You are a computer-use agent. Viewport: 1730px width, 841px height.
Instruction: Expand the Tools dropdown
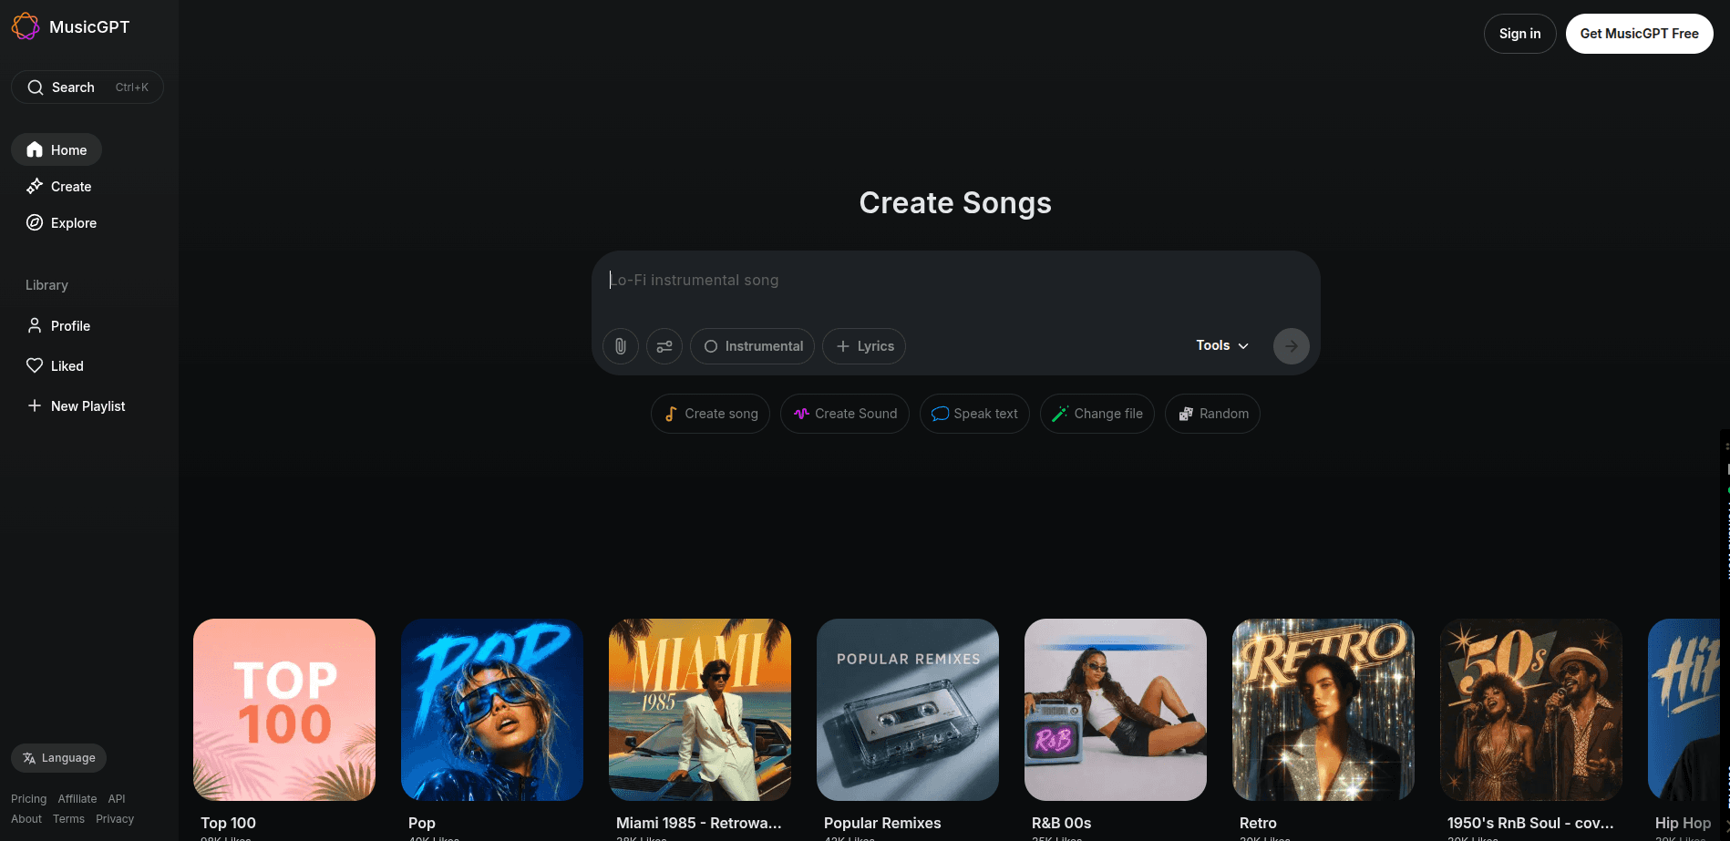coord(1222,345)
